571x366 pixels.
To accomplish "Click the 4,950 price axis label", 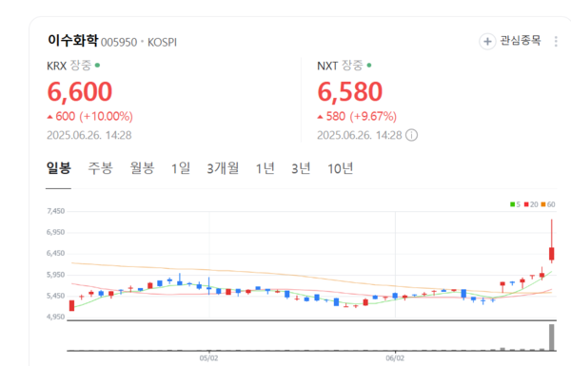I will [x=55, y=317].
